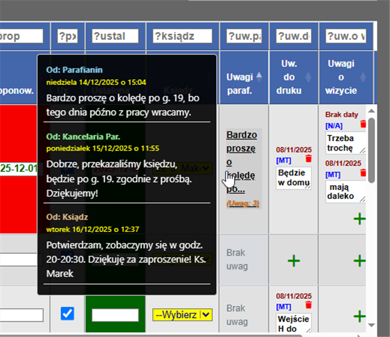390x337 pixels.
Task: Click the scrollbar down arrow in the table
Action: point(371,325)
